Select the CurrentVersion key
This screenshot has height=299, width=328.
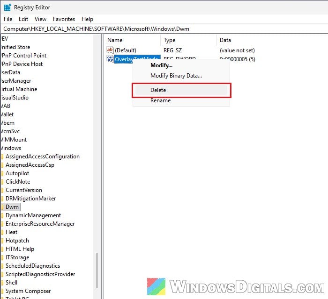click(x=24, y=190)
